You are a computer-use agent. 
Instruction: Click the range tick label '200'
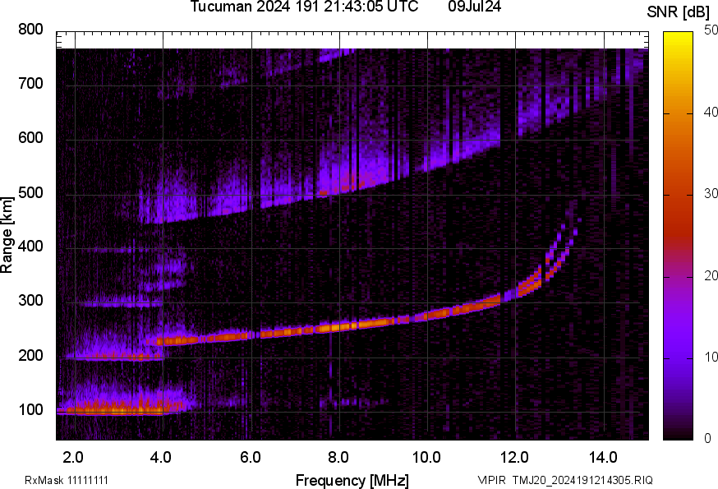coord(30,356)
